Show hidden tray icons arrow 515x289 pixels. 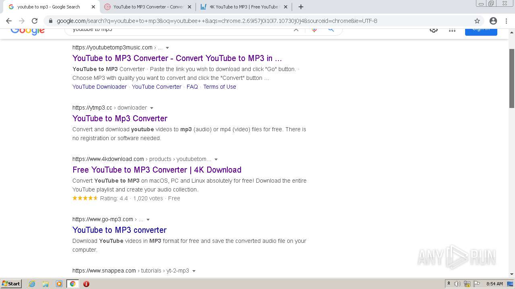(x=449, y=284)
